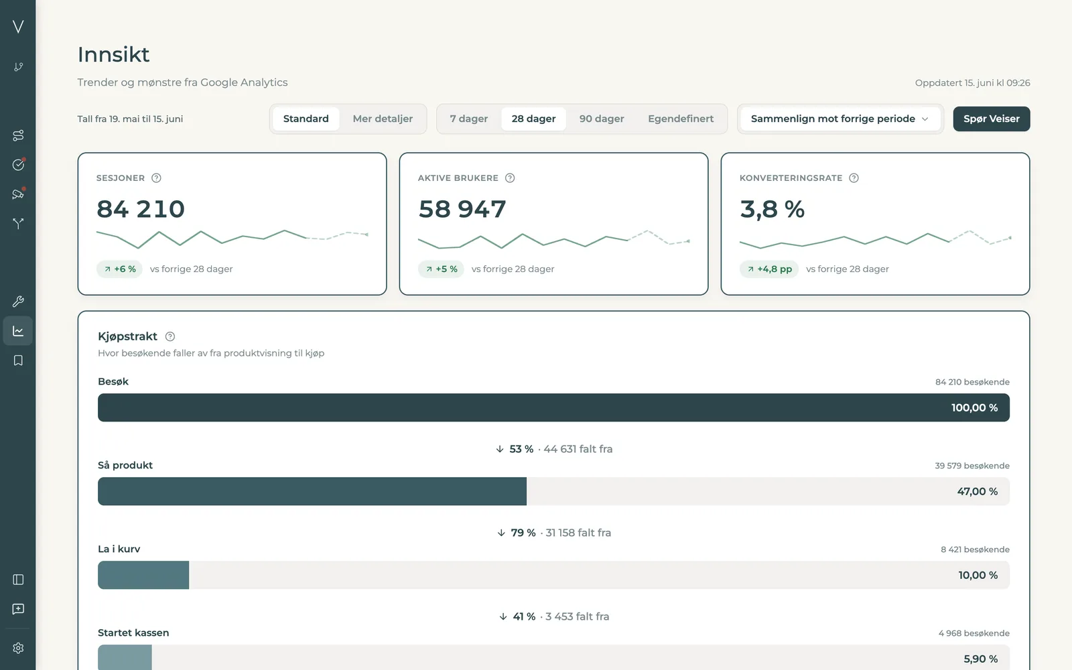Click the +6 % change badge
The width and height of the screenshot is (1072, 670).
(119, 269)
